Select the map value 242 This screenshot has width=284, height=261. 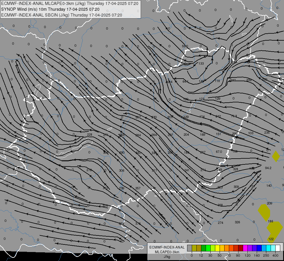218,116
